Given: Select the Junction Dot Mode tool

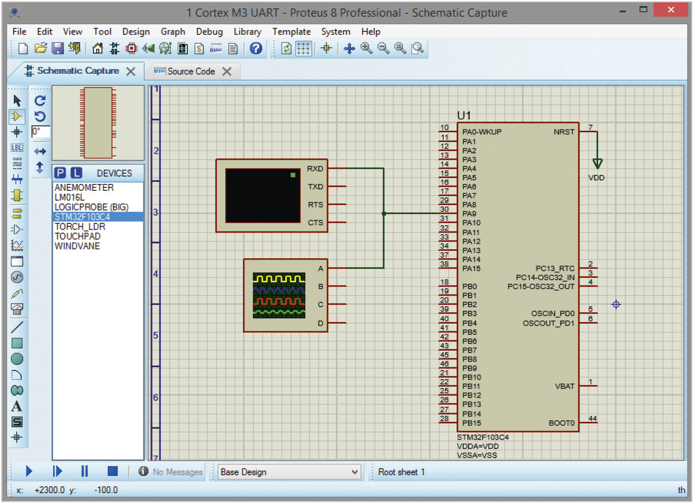Looking at the screenshot, I should tap(17, 132).
